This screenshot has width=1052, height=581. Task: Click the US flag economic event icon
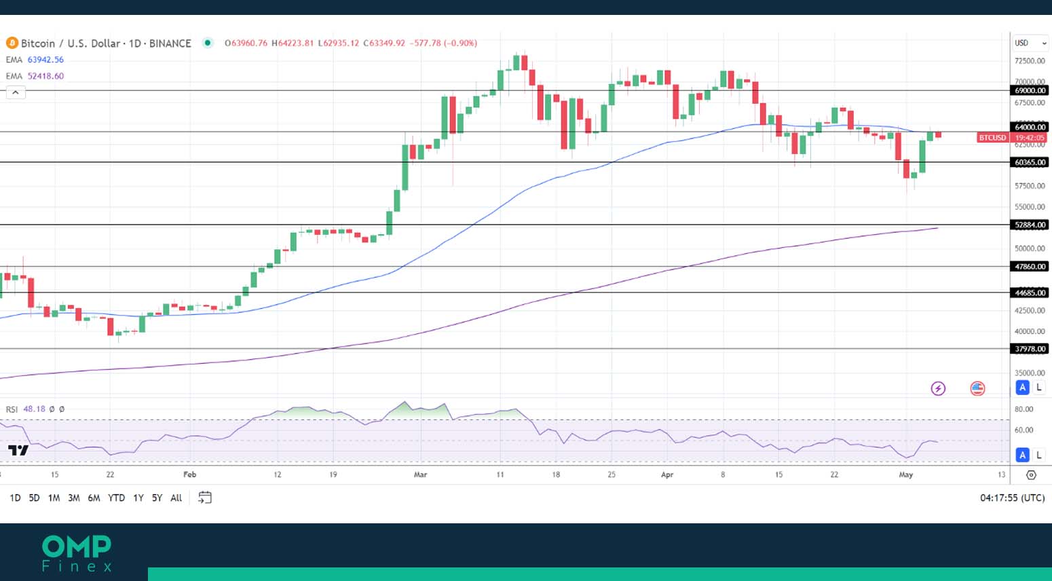click(x=977, y=388)
